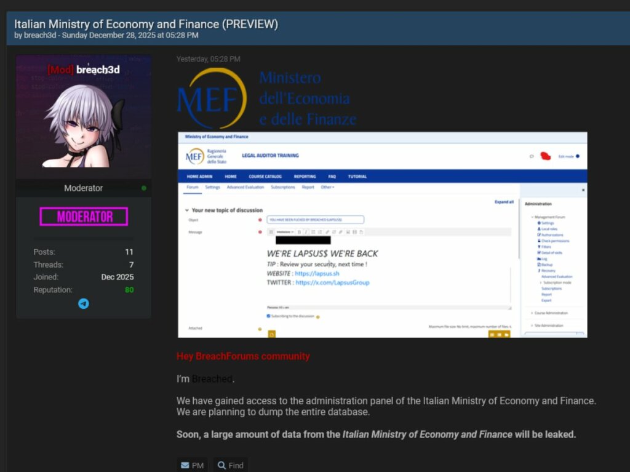Click the MEF logo at top of post
Viewport: 630px width, 472px height.
pyautogui.click(x=212, y=98)
